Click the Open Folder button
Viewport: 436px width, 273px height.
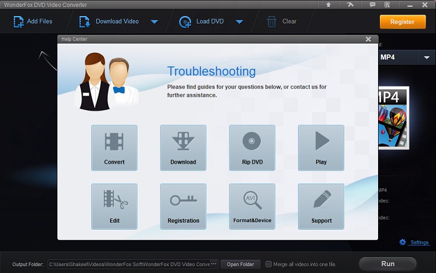tap(240, 264)
